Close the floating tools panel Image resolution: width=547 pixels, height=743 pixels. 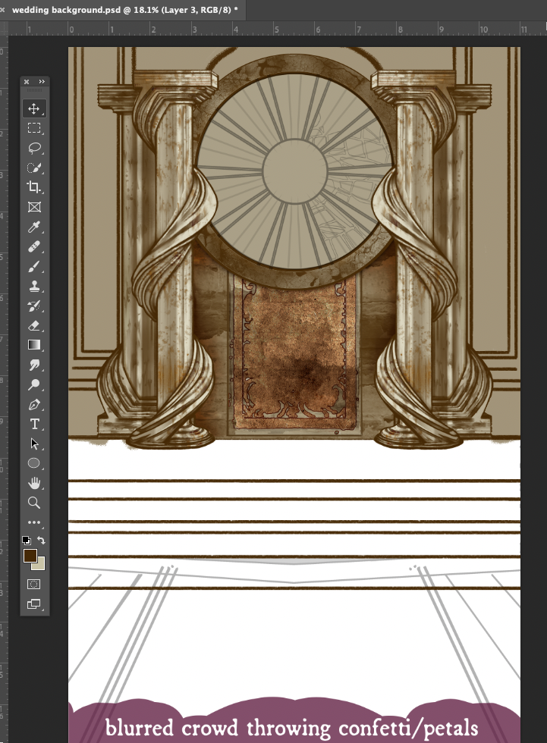click(27, 82)
